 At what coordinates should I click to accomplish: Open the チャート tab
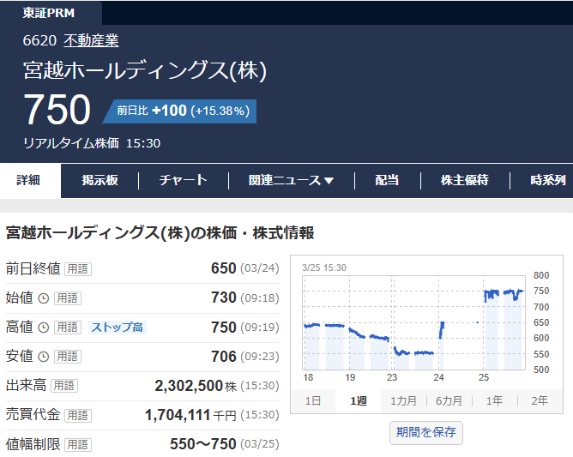click(x=183, y=180)
